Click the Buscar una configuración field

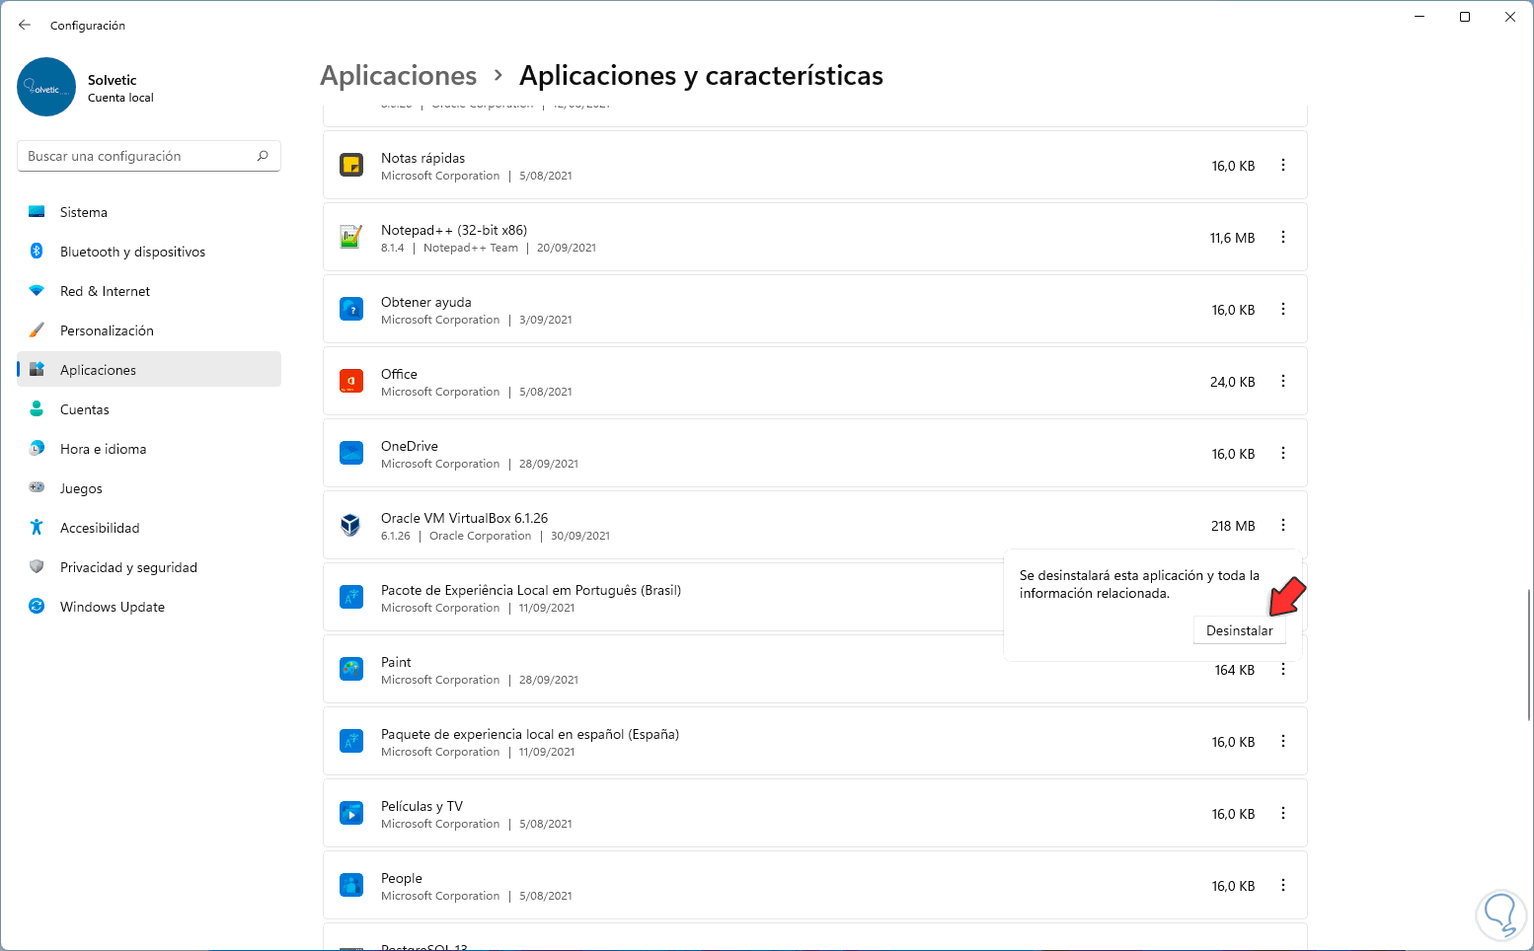pyautogui.click(x=138, y=156)
